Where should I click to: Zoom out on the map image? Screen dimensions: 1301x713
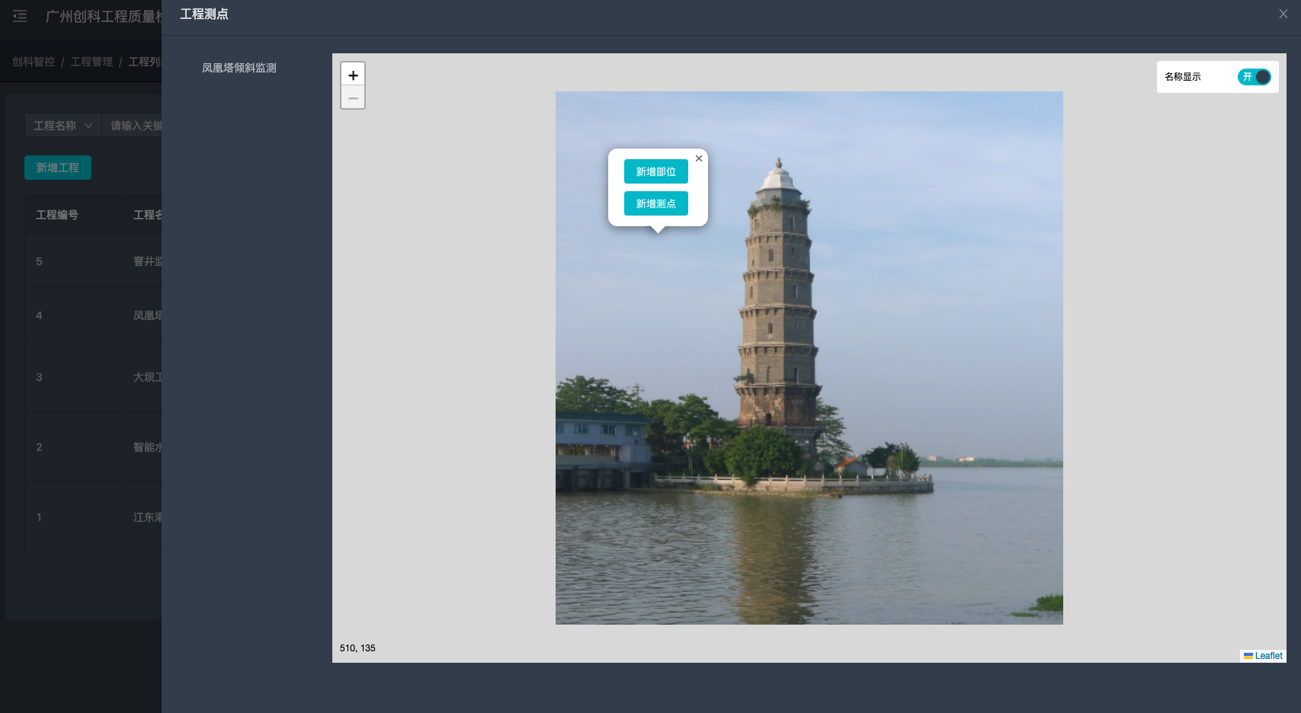(353, 98)
